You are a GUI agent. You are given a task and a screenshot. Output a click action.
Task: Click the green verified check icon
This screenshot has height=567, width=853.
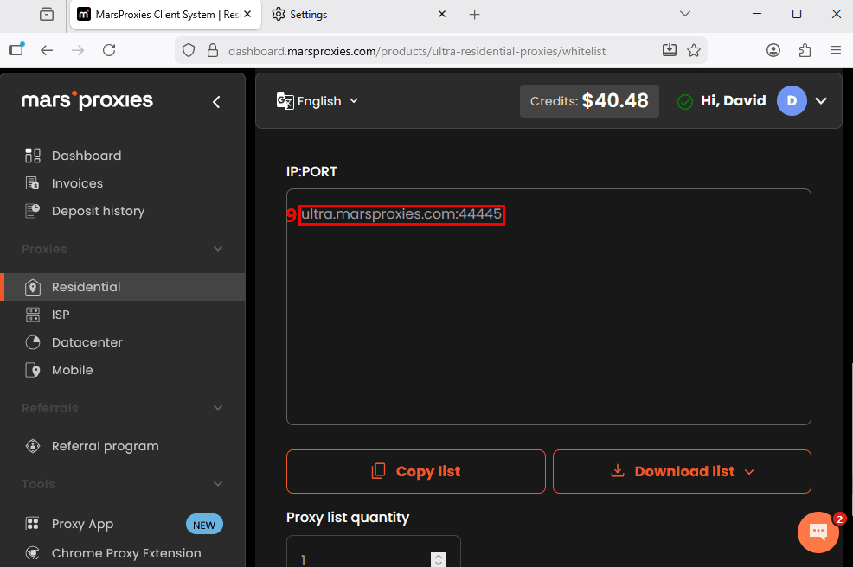(685, 101)
